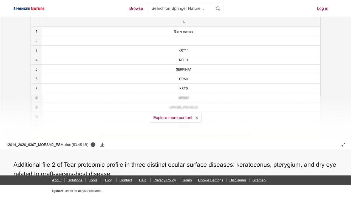Select column header A in the spreadsheet
The image size is (351, 197).
point(181,22)
